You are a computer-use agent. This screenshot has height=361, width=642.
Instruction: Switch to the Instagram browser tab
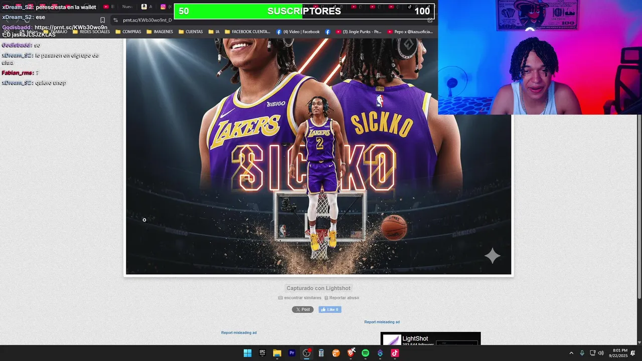(x=166, y=7)
